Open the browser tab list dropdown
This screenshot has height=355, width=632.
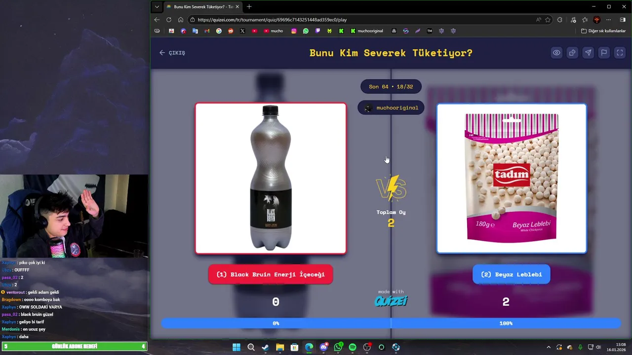(157, 7)
